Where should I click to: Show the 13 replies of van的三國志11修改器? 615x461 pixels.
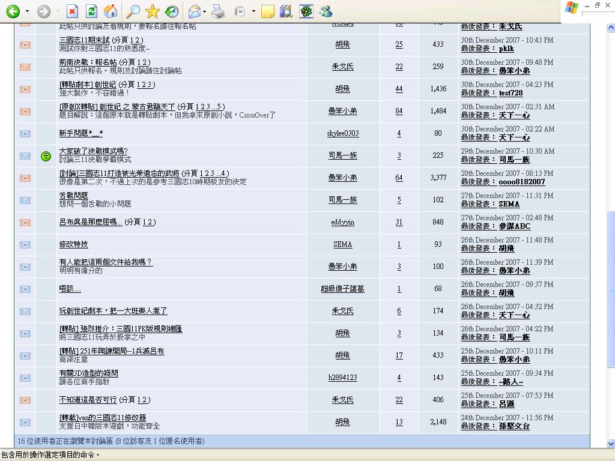coord(399,422)
